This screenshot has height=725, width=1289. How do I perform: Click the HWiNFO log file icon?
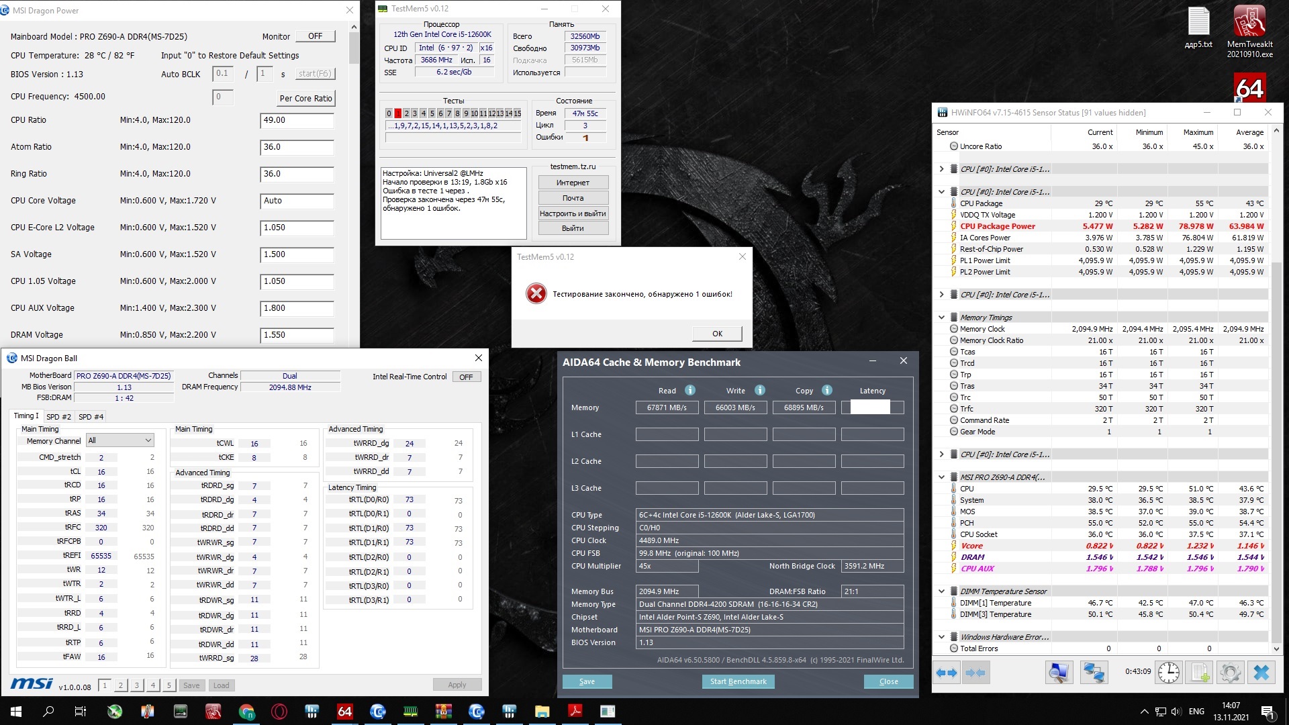click(x=1200, y=673)
